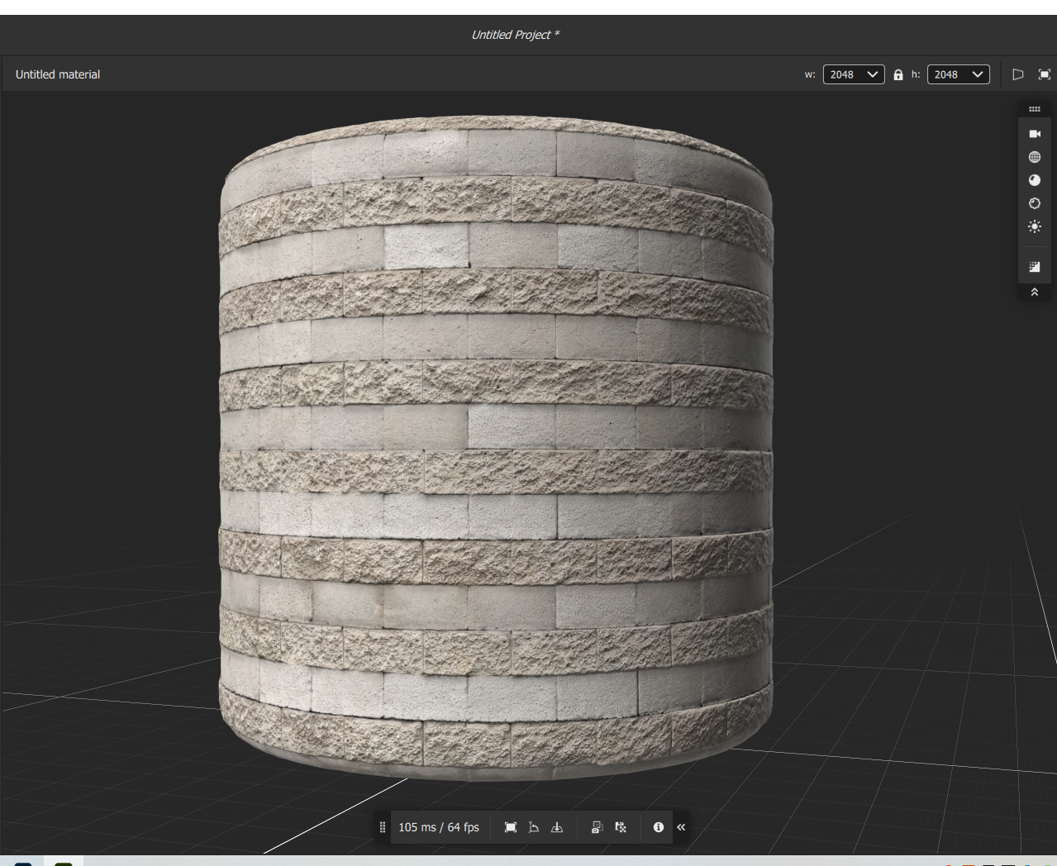Collapse the bottom toolbar with double-left arrows
The height and width of the screenshot is (866, 1057).
(x=681, y=827)
